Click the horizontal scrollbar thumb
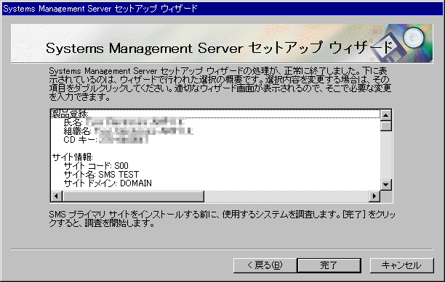The height and width of the screenshot is (282, 445). (133, 196)
